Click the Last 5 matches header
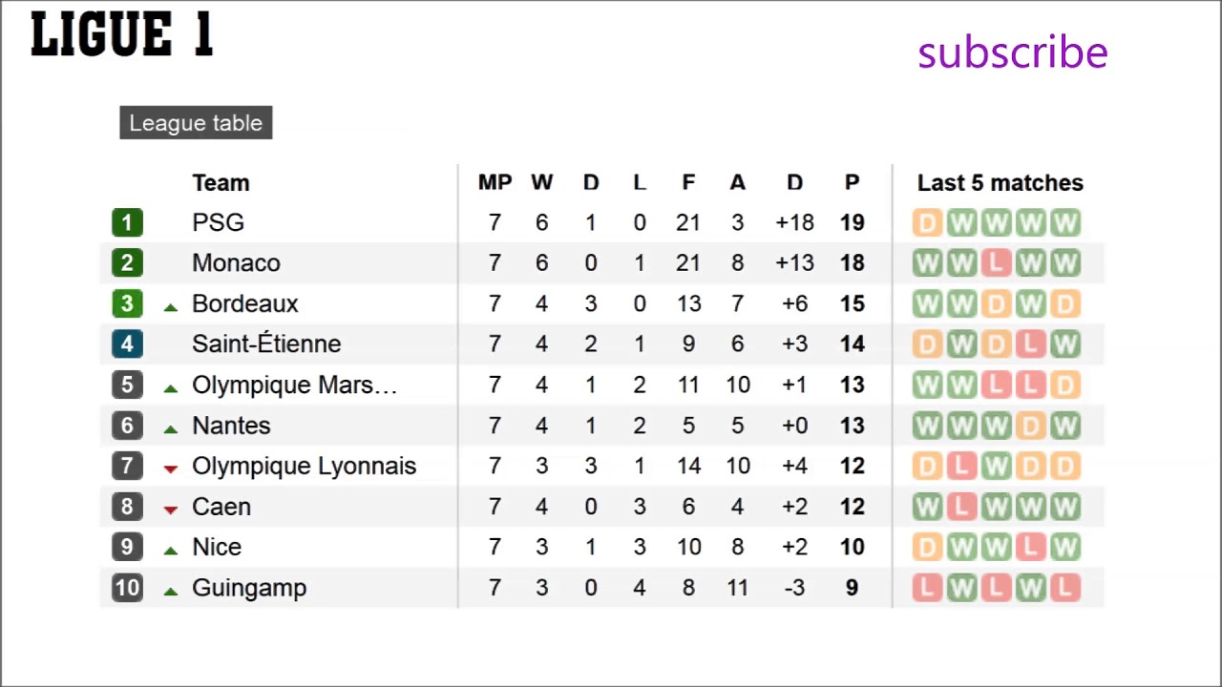1222x687 pixels. click(1000, 183)
